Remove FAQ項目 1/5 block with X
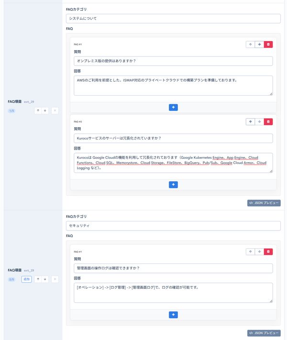Image resolution: width=287 pixels, height=340 pixels. 55,110
